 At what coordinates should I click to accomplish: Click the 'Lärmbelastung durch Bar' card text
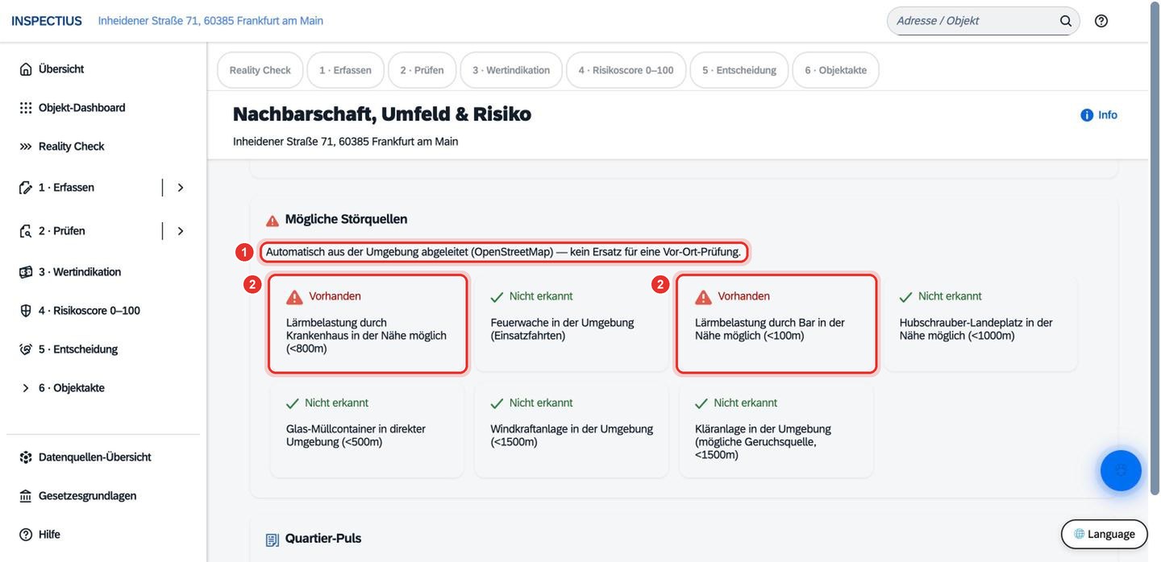click(x=770, y=329)
